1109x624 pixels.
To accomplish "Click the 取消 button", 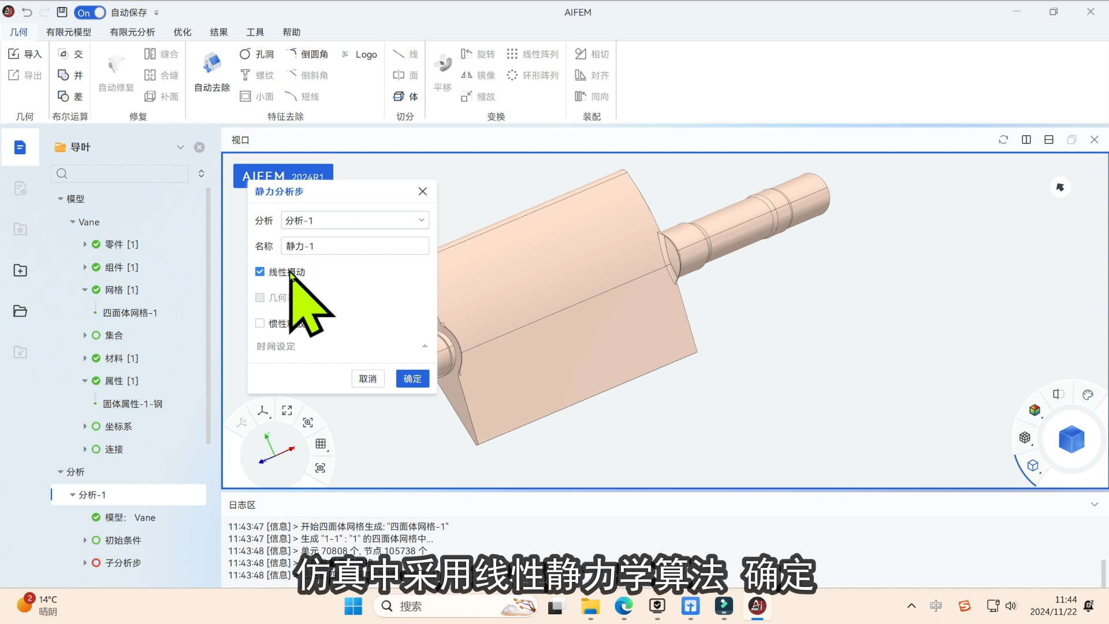I will (367, 378).
